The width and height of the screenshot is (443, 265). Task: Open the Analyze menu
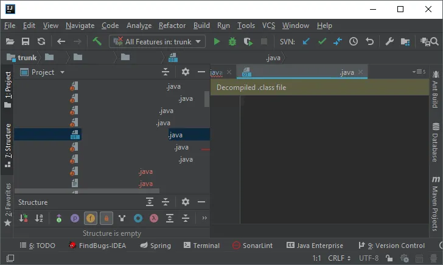tap(139, 26)
